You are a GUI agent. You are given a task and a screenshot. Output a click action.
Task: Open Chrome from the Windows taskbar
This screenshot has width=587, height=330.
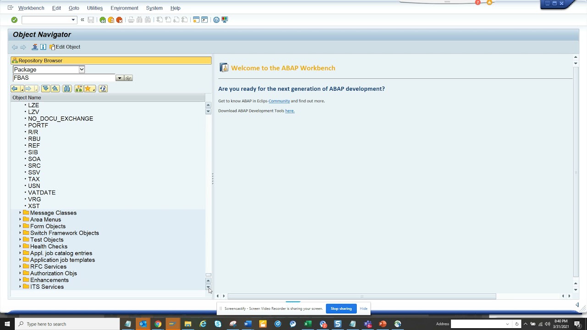[x=158, y=324]
